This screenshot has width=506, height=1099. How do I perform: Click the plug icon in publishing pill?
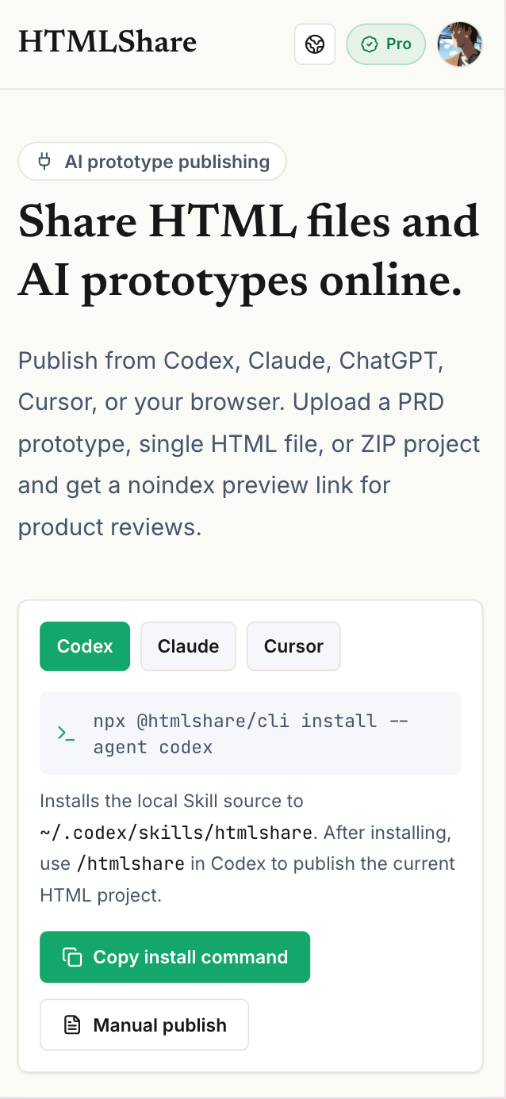point(45,162)
